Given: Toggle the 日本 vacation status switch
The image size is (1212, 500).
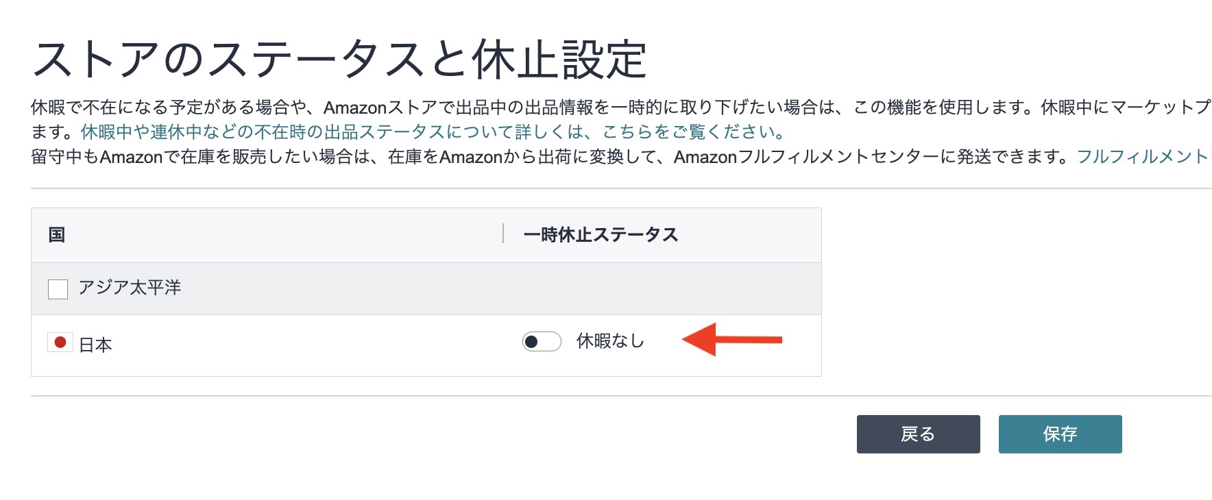Looking at the screenshot, I should click(542, 341).
